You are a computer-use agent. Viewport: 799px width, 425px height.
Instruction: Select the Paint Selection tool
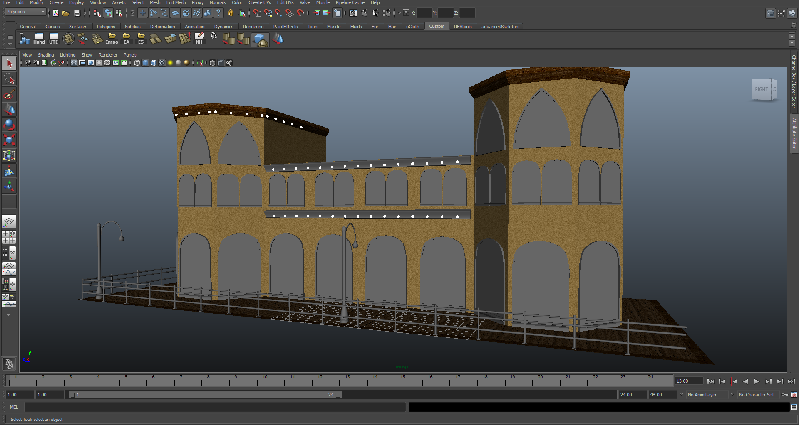coord(9,95)
